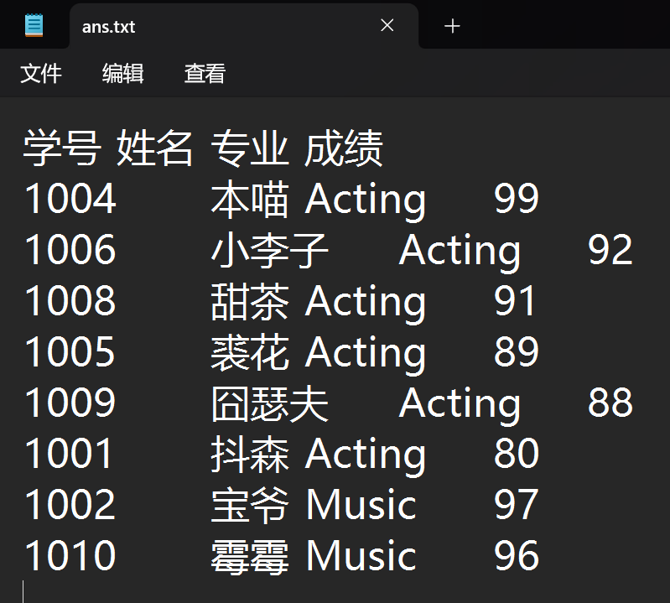Click Music in the 1002 row

click(361, 504)
